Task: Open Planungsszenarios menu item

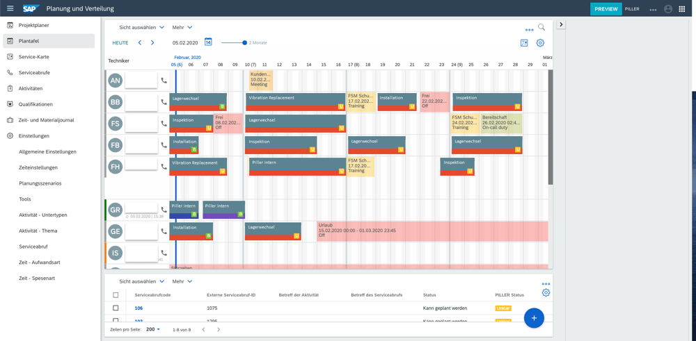Action: coord(40,183)
